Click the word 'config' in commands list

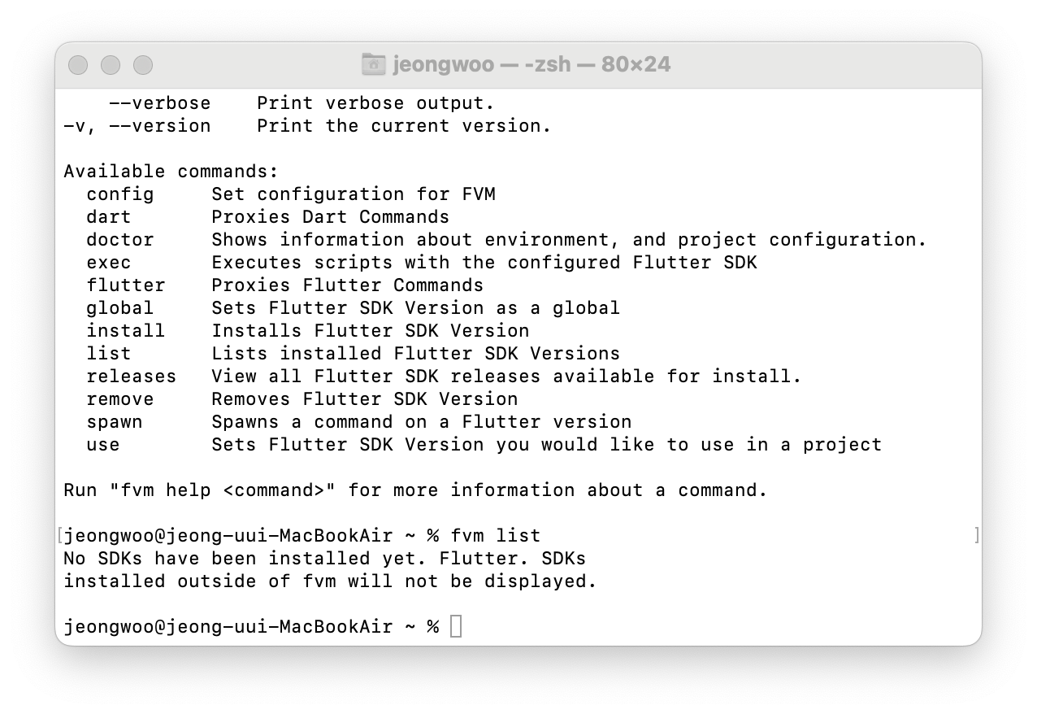pyautogui.click(x=120, y=194)
